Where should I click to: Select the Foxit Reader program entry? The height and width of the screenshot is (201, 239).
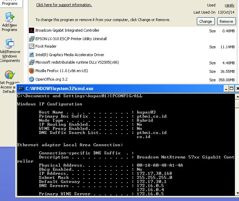46,47
